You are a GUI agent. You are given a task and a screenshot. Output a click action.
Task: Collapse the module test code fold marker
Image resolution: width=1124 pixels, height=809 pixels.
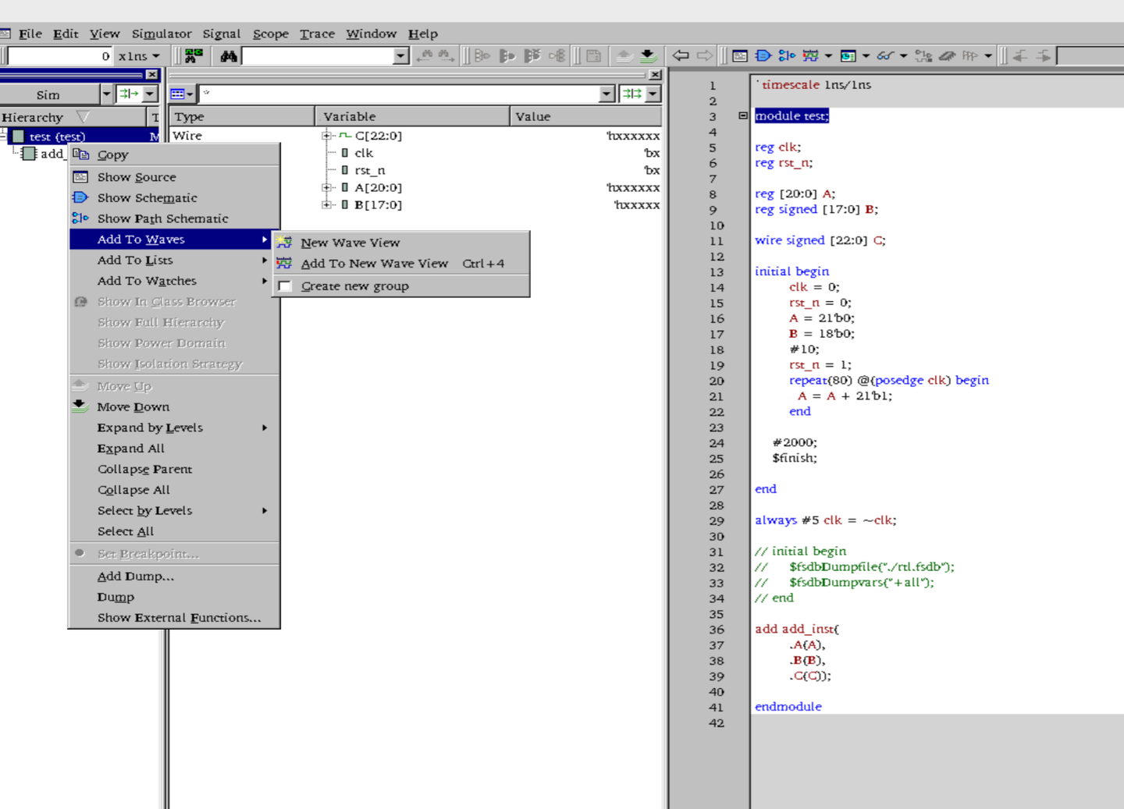(743, 115)
